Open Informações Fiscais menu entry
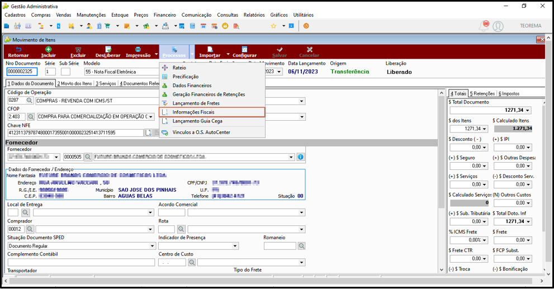This screenshot has height=289, width=554. click(x=212, y=112)
